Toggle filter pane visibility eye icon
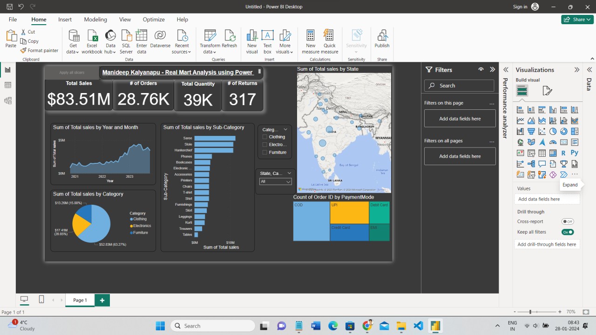The width and height of the screenshot is (596, 335). (x=481, y=69)
